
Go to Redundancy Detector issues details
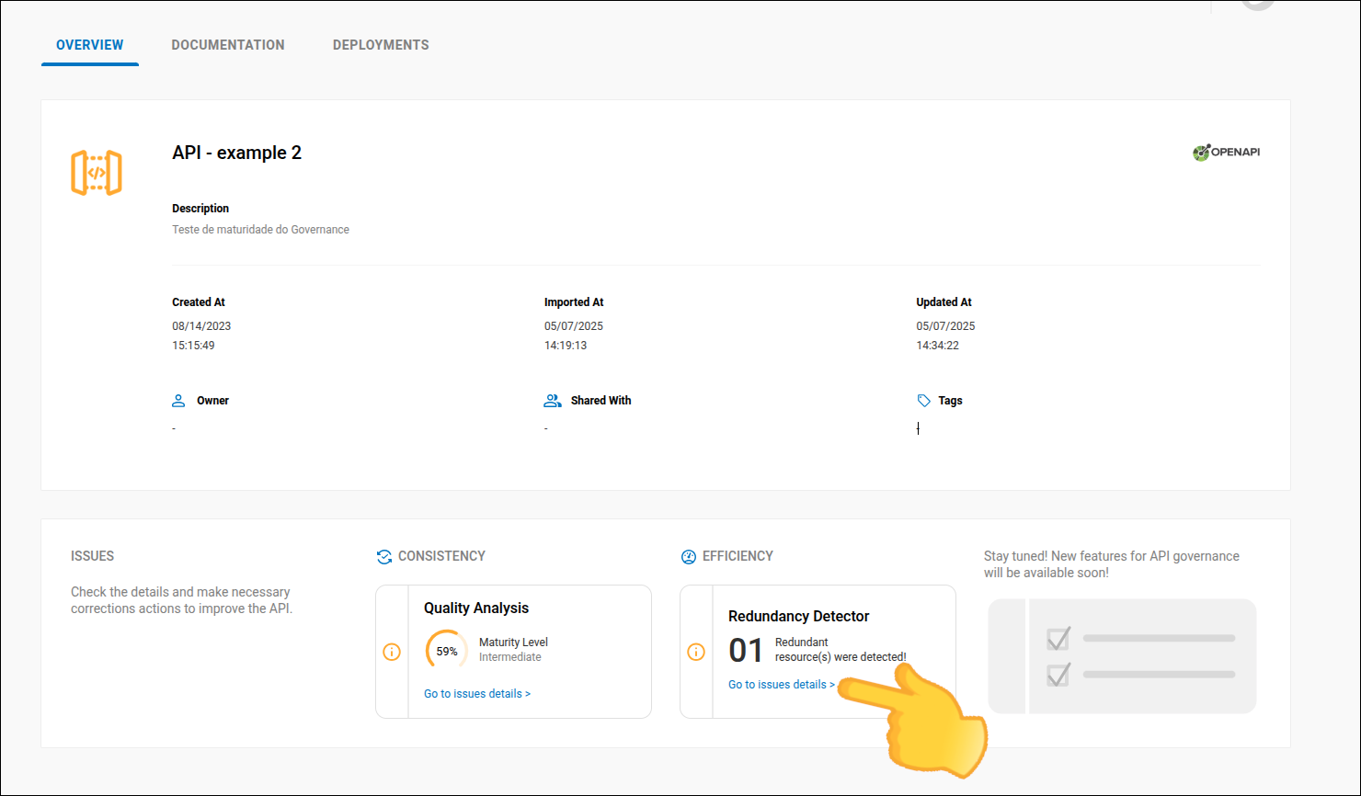[x=781, y=685]
